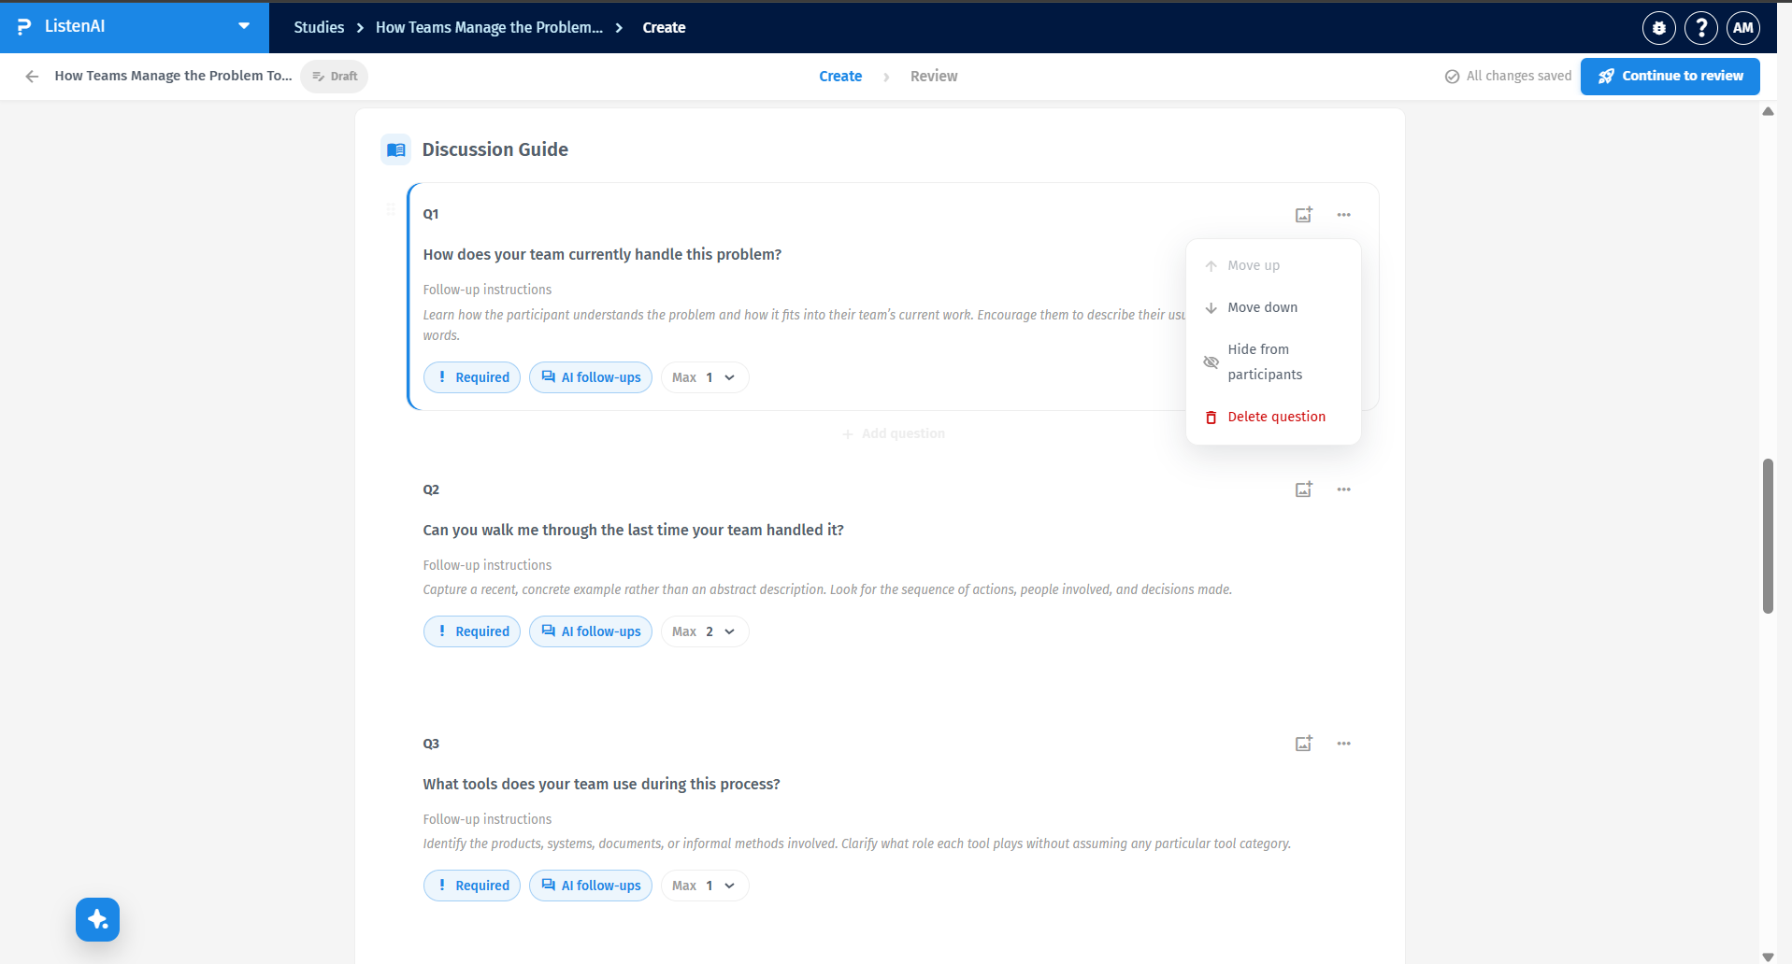
Task: Open the Q1 Max follow-ups dropdown
Action: point(705,377)
